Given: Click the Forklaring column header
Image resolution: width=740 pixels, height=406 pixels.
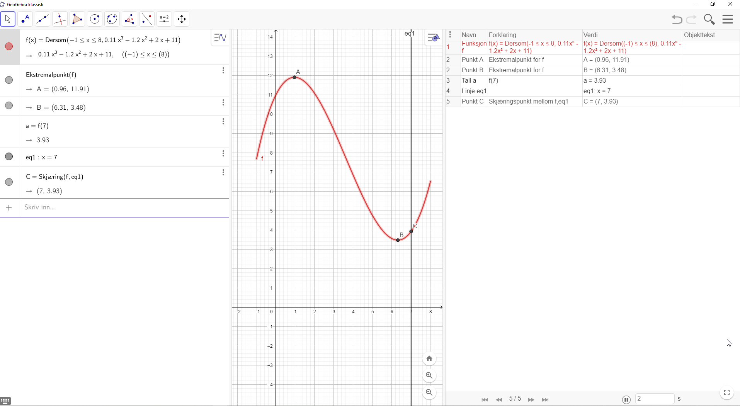Looking at the screenshot, I should point(535,35).
